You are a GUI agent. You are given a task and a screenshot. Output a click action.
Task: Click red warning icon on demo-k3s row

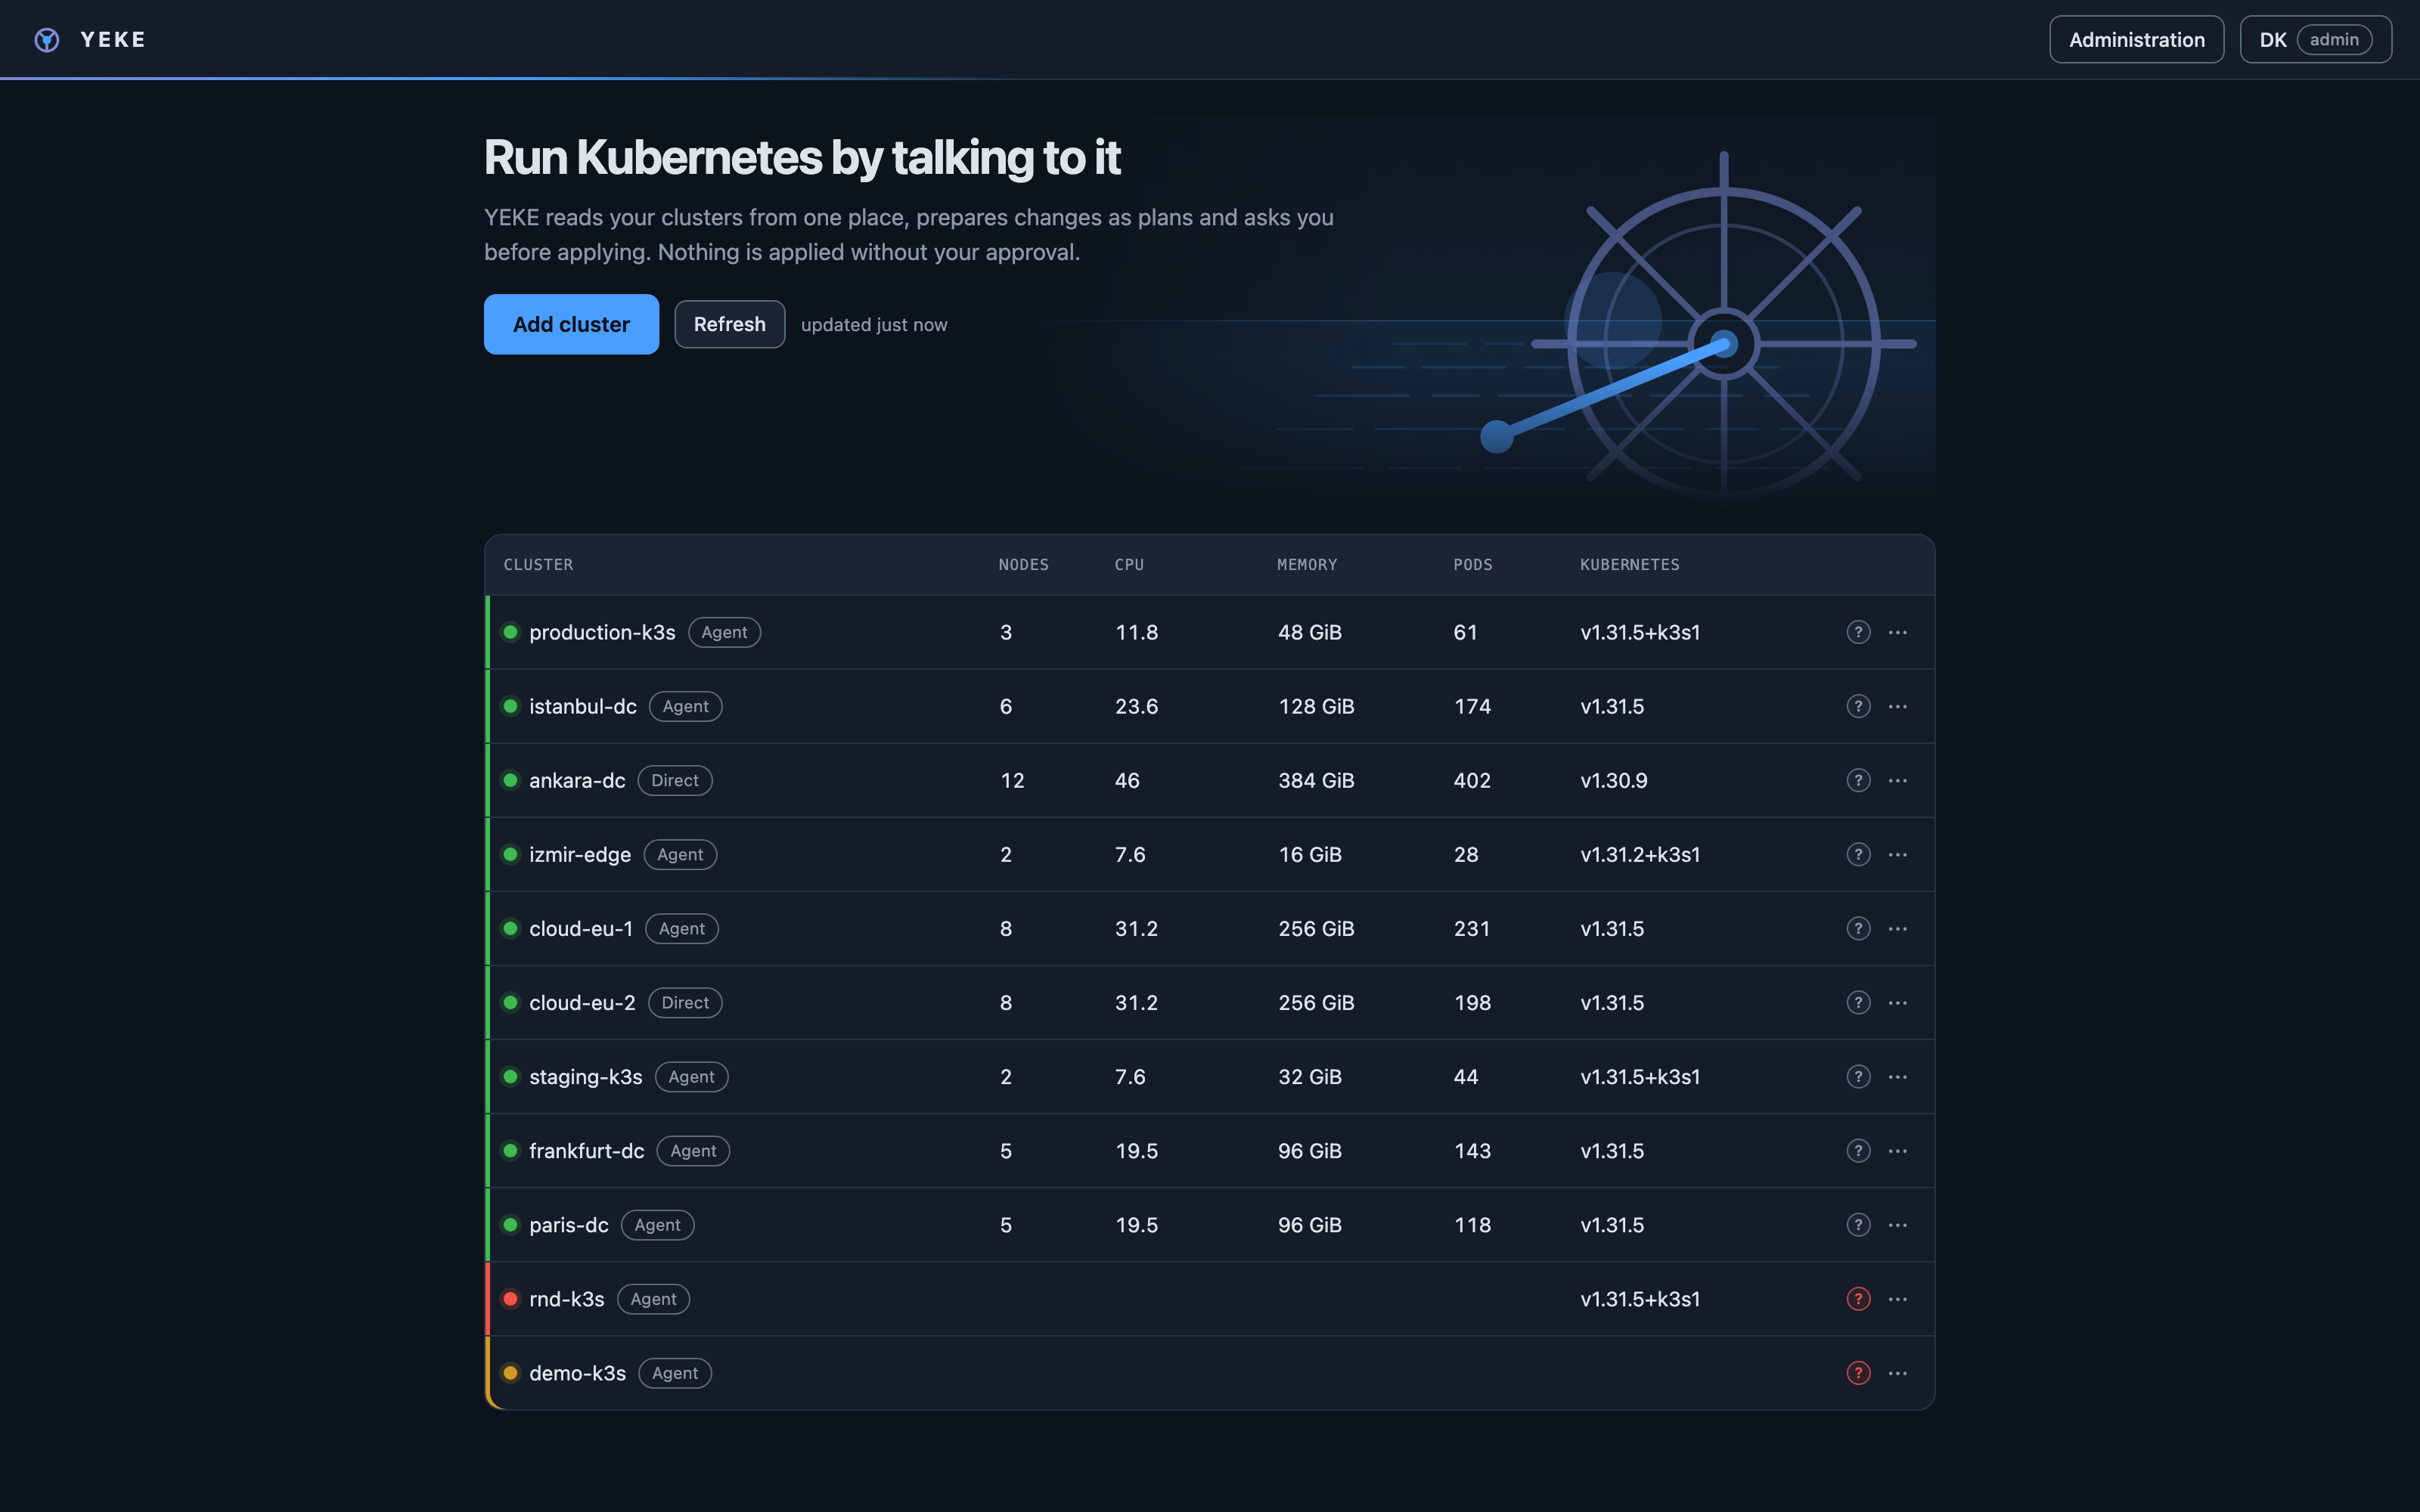pos(1858,1372)
